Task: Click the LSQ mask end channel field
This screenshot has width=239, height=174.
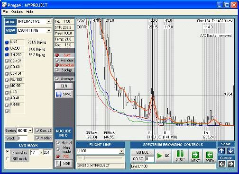Action: [47, 152]
